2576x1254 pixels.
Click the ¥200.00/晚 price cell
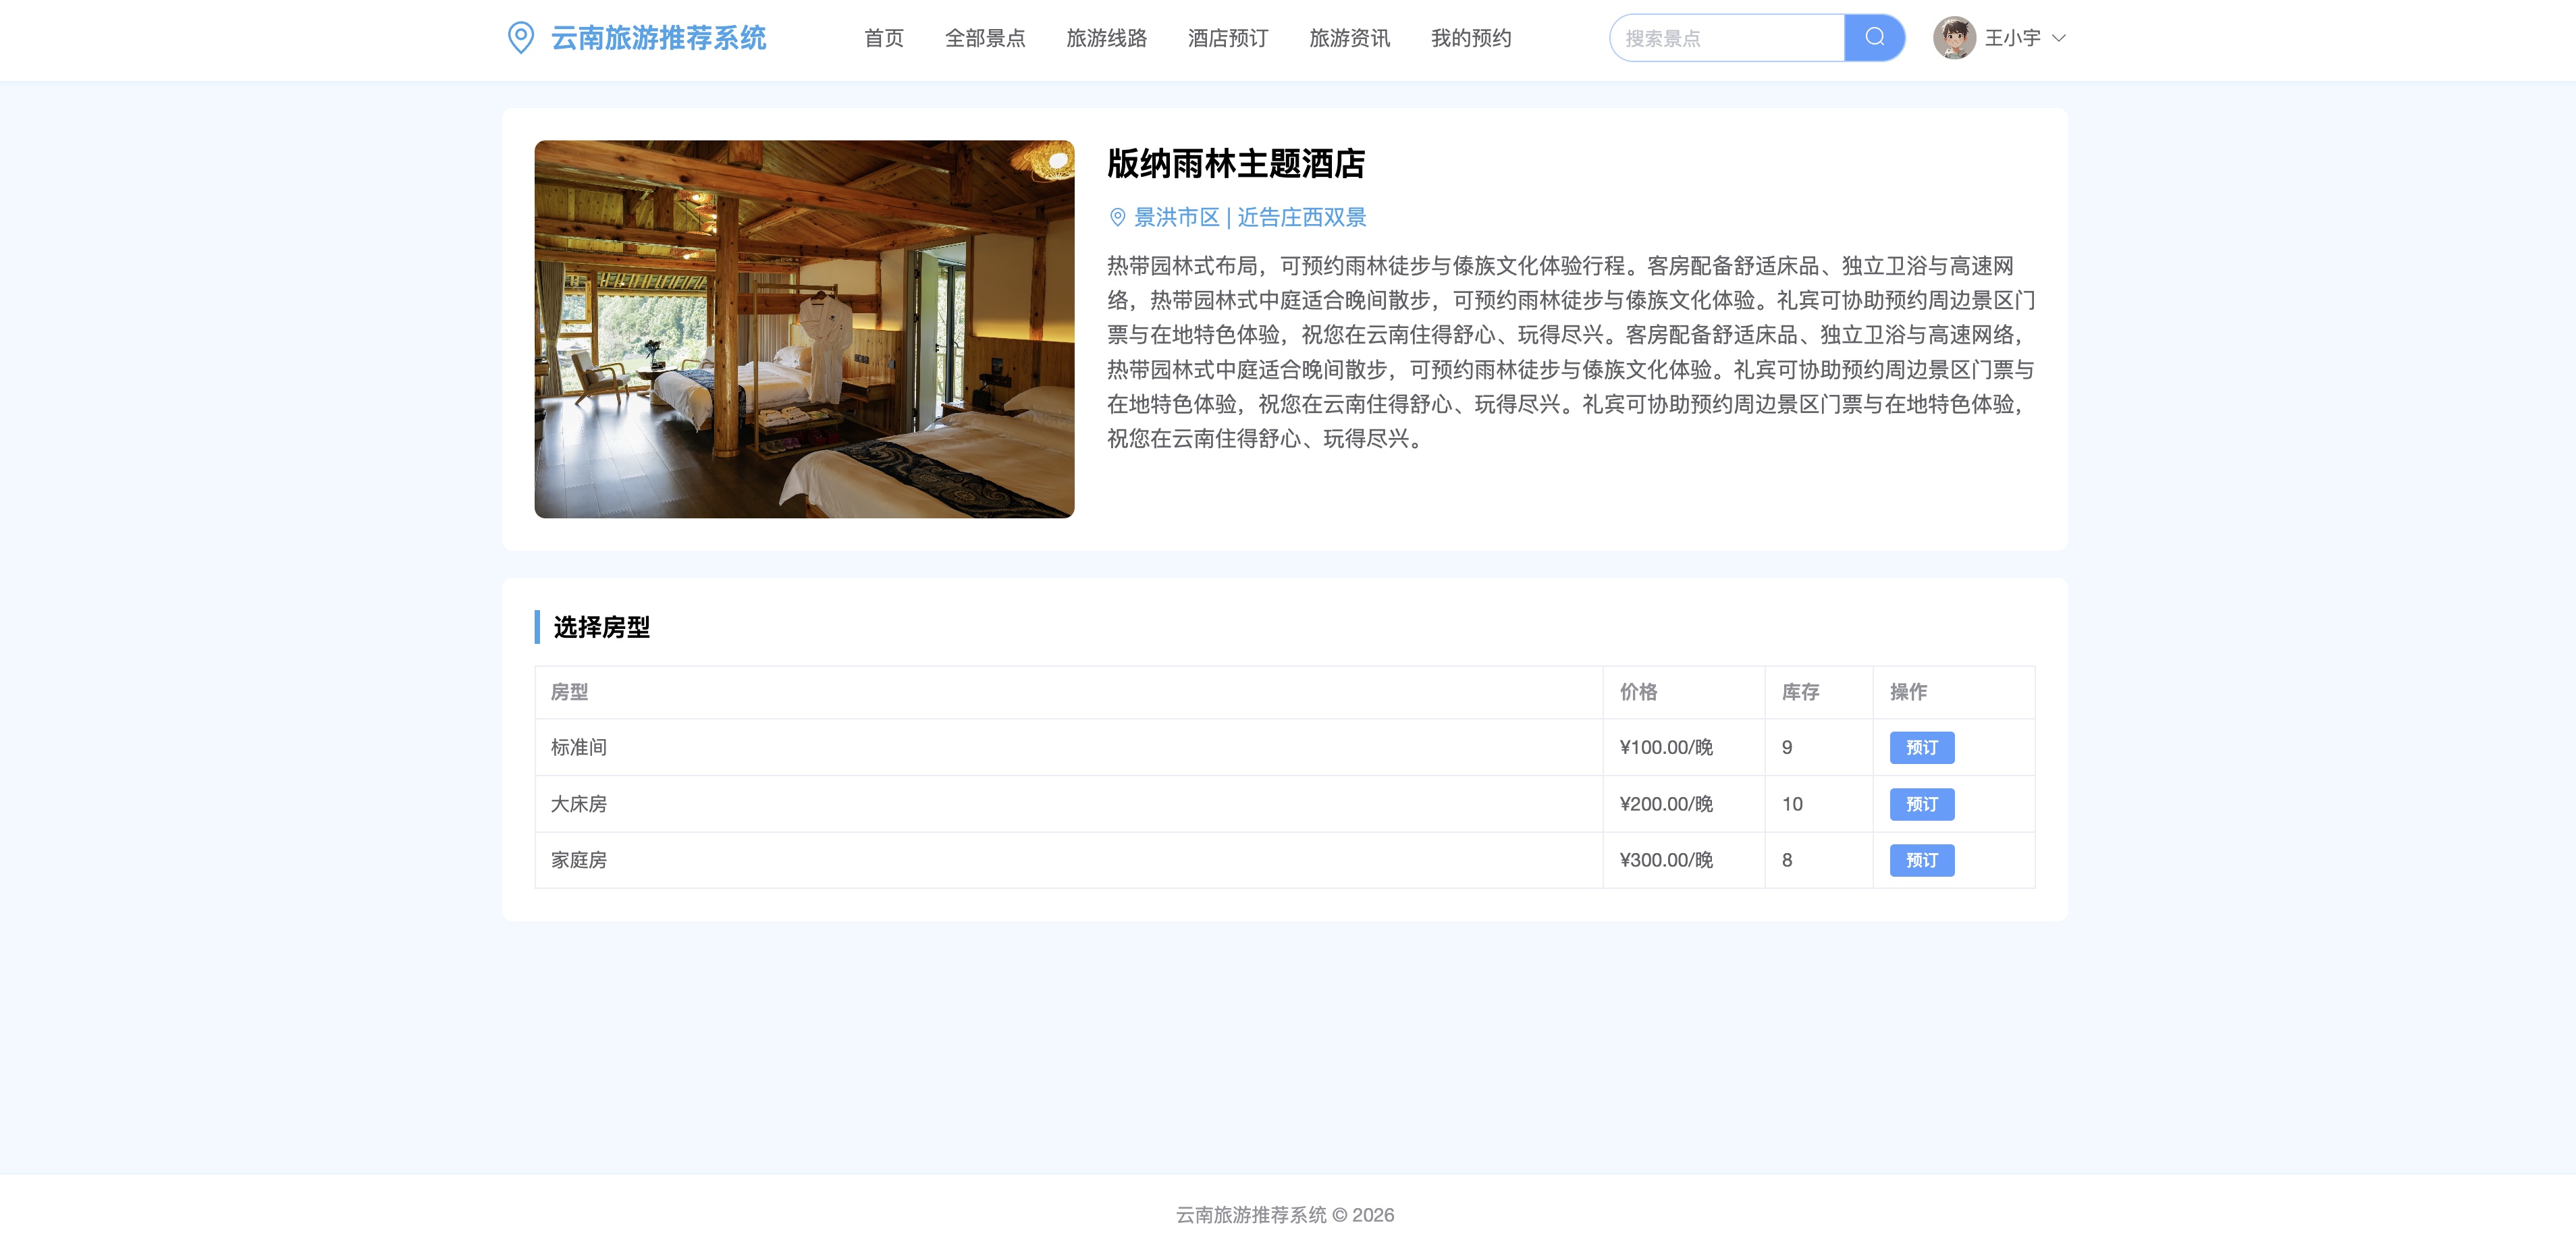1684,804
